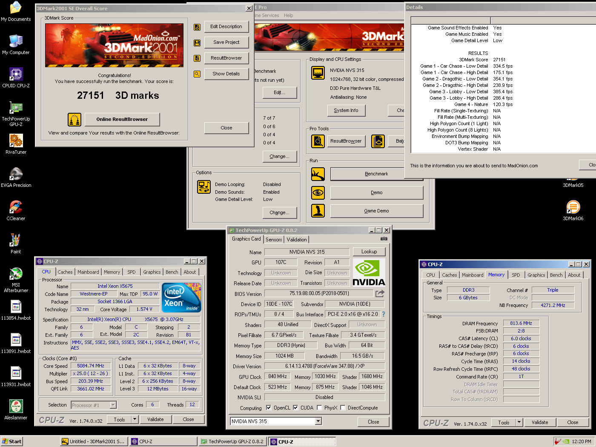Click the DRAM Frequency value 813.6 MHz
The height and width of the screenshot is (447, 596).
(x=521, y=324)
